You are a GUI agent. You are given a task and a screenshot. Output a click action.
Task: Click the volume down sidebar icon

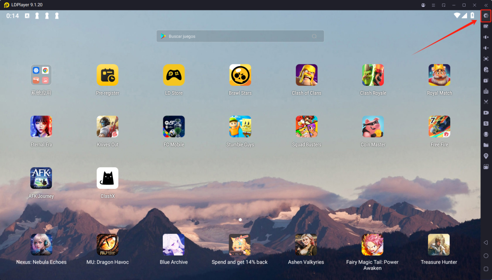coord(486,48)
